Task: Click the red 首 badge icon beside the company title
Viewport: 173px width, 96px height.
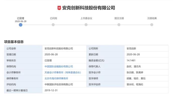Action: tap(59, 8)
